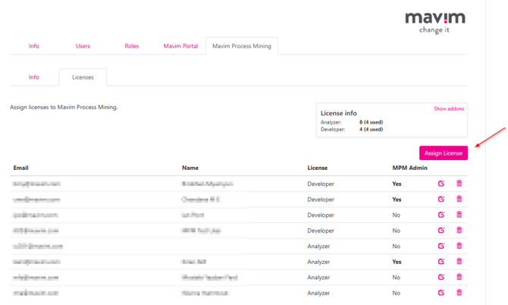The height and width of the screenshot is (305, 508).
Task: Select the Mavim Process Mining tab
Action: [242, 46]
